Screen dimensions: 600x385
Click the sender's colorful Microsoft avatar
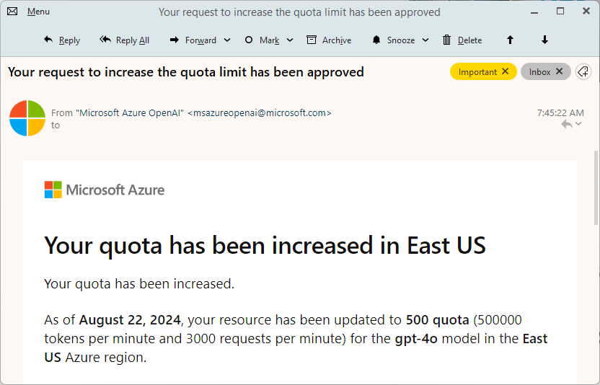[27, 118]
